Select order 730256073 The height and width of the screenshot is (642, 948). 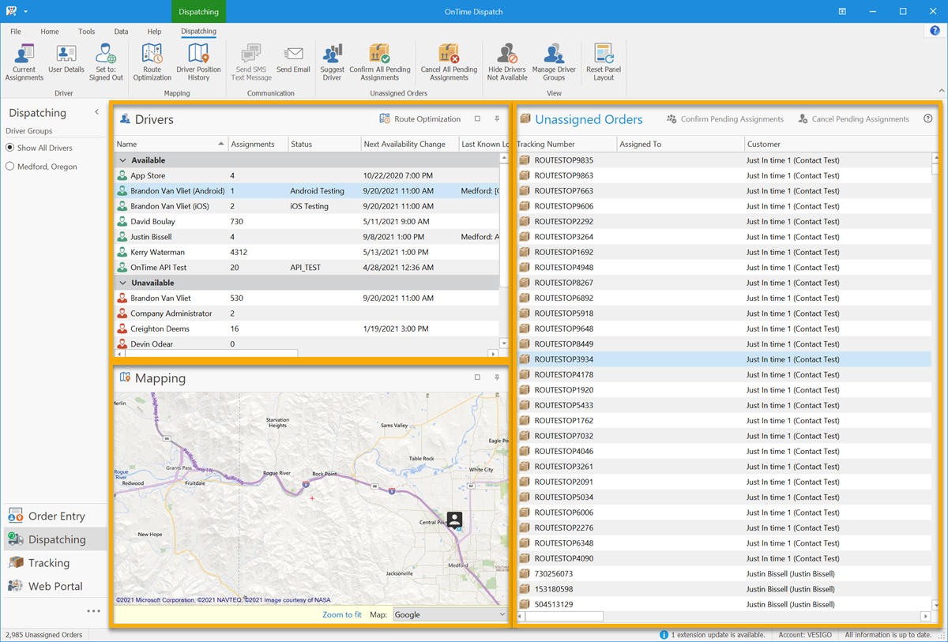pos(724,574)
